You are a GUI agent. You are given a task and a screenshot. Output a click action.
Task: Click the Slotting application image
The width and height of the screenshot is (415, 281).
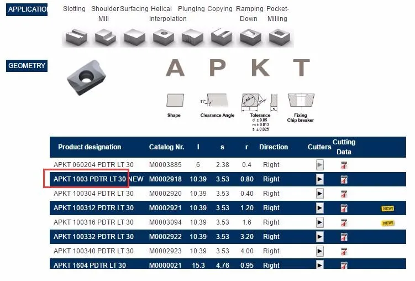[76, 37]
